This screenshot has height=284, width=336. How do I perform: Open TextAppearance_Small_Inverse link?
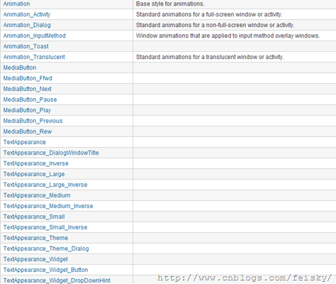(x=45, y=227)
